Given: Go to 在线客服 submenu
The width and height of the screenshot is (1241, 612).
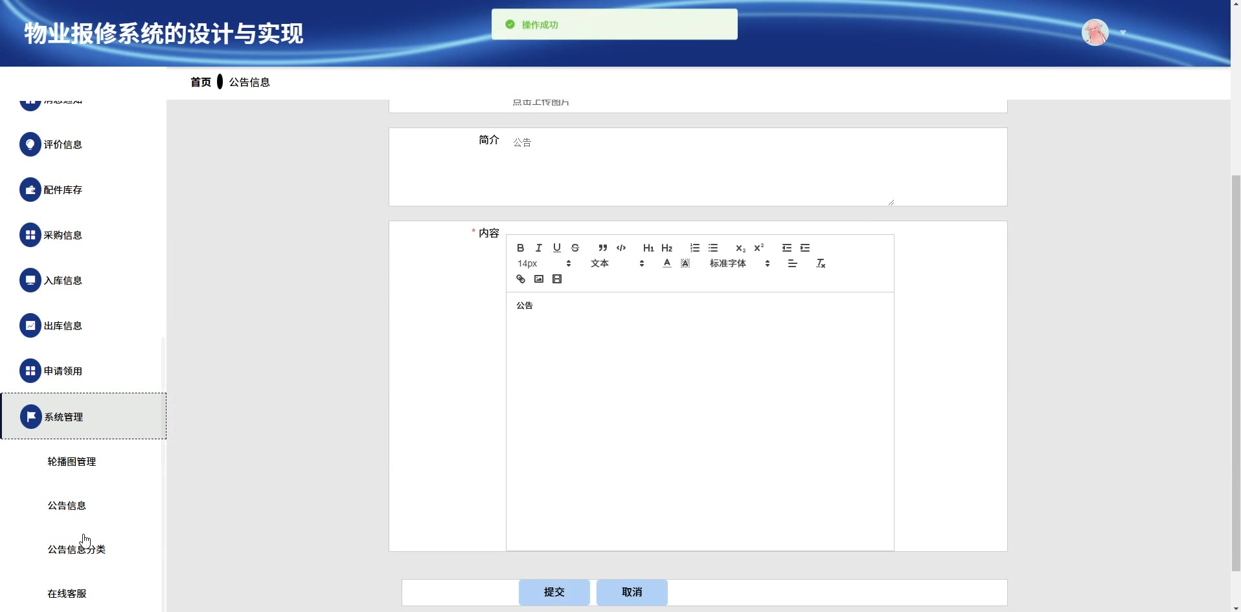Looking at the screenshot, I should click(x=67, y=593).
